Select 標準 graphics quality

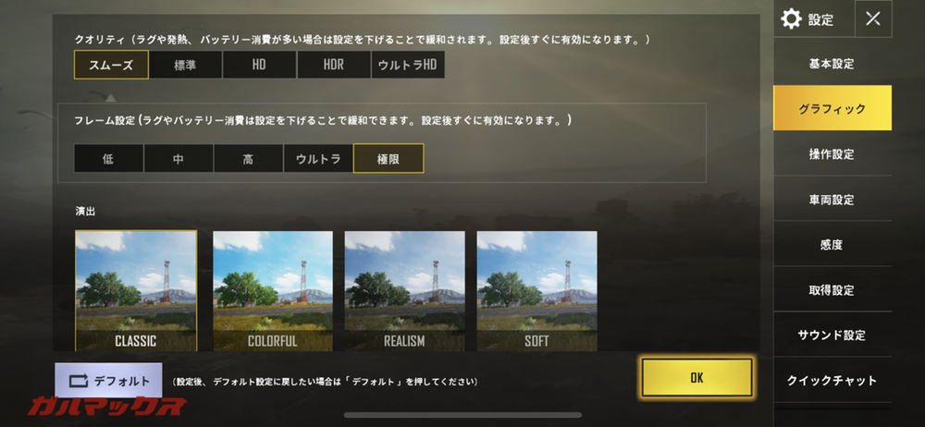[x=185, y=65]
